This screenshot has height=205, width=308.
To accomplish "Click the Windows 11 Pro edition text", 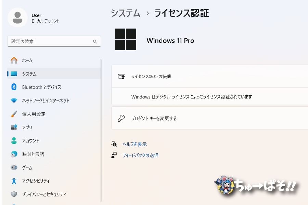I will coord(170,40).
